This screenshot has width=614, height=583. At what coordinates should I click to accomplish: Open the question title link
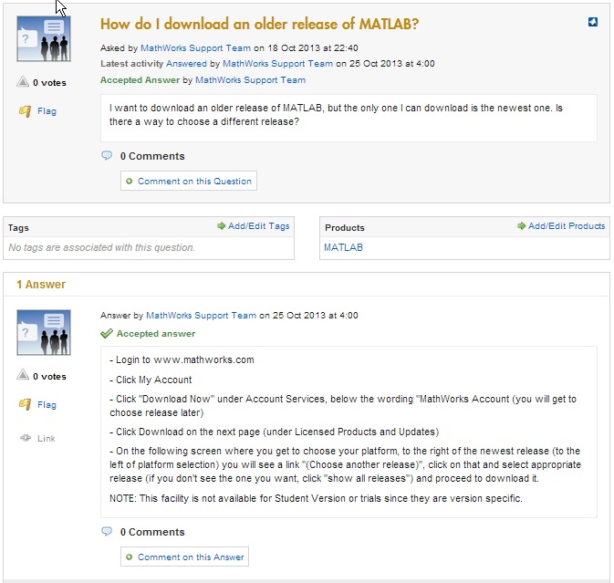click(x=260, y=25)
